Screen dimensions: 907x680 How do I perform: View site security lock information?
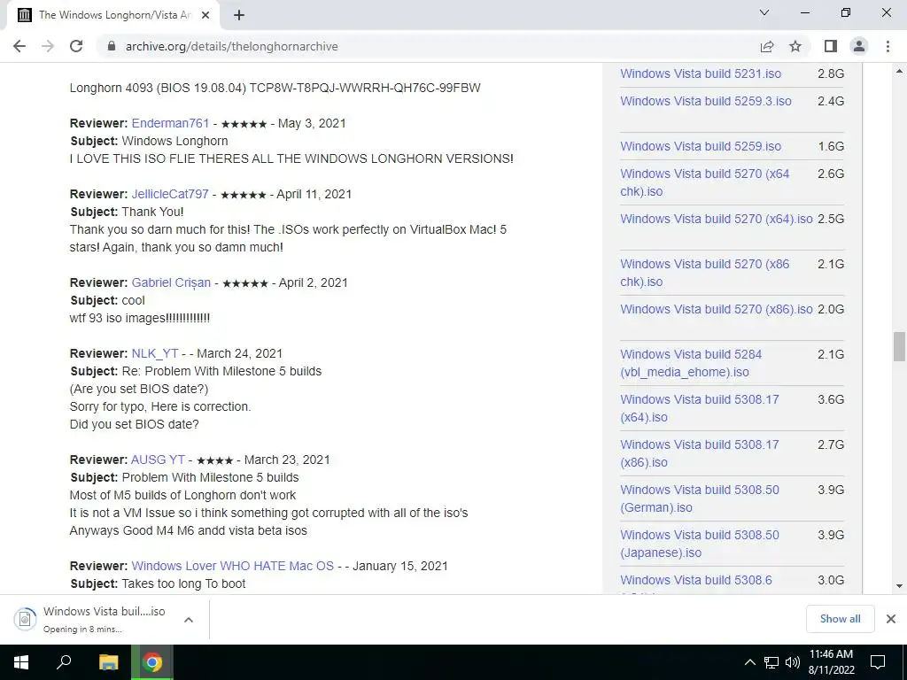pos(112,46)
